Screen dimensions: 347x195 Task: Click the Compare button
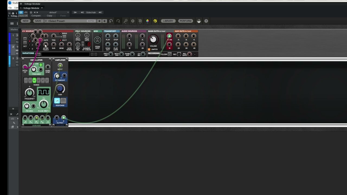click(x=36, y=16)
